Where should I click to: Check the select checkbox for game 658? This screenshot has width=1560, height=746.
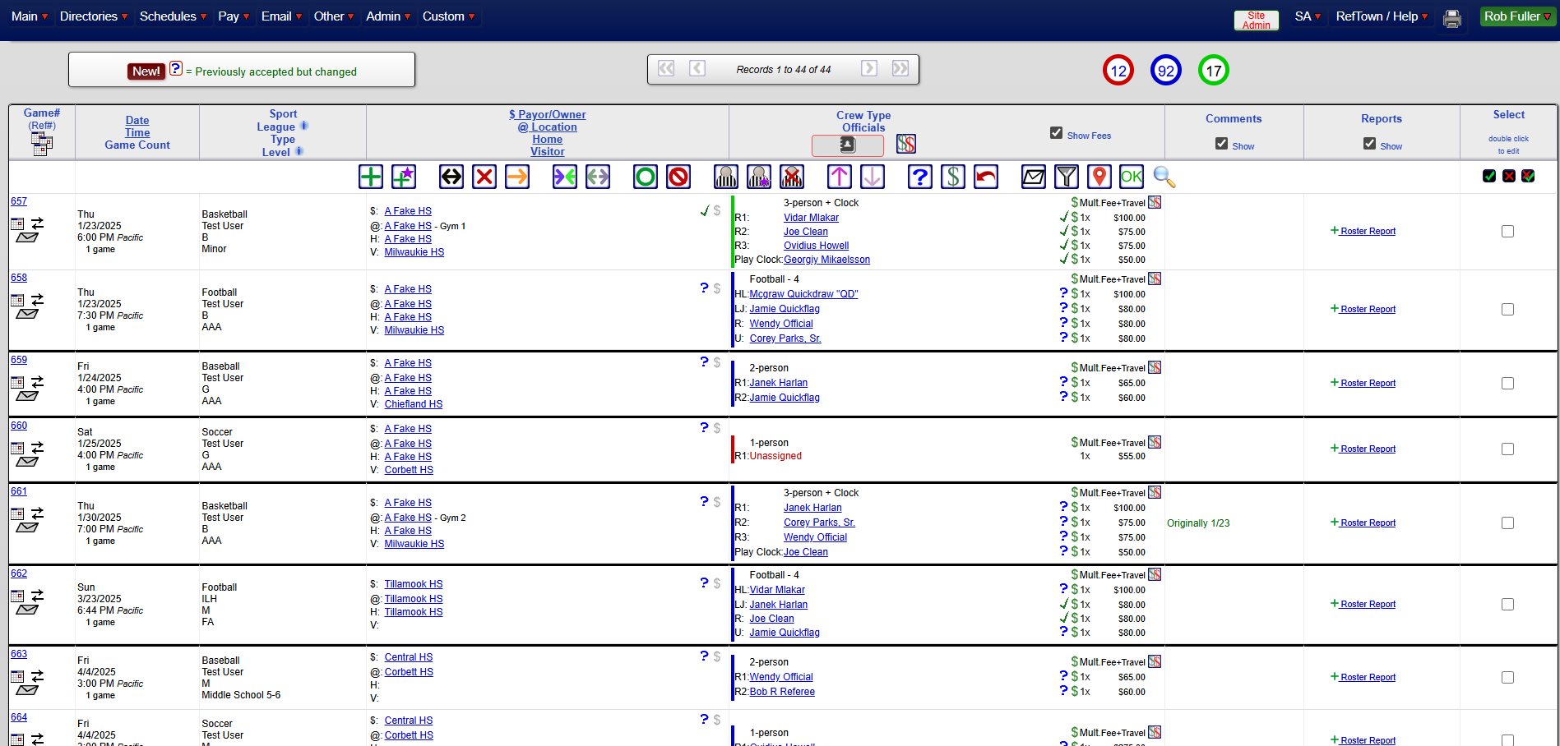point(1507,309)
